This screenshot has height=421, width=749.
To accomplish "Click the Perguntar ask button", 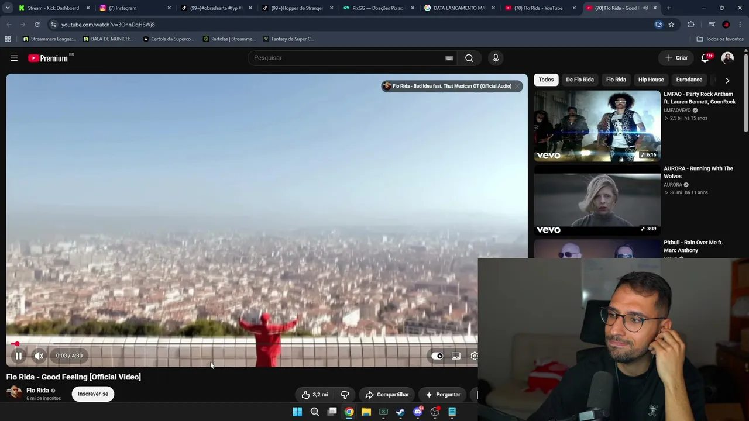I will tap(443, 395).
